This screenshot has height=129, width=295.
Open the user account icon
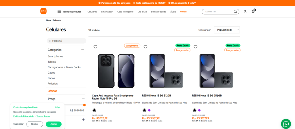point(245,12)
